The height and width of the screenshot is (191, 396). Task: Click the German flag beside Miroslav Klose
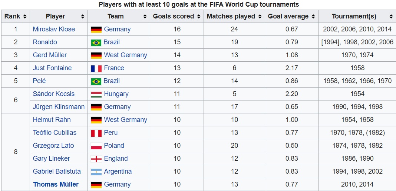pyautogui.click(x=96, y=30)
